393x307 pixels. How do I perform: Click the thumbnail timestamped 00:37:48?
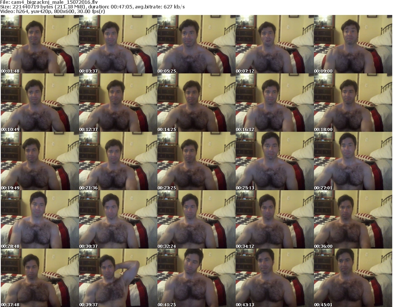40,278
